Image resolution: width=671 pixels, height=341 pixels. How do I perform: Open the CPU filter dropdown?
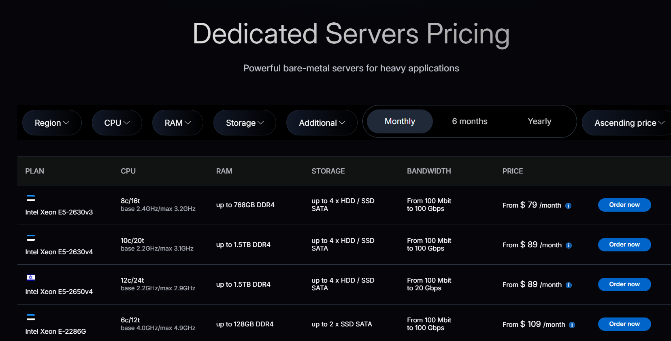click(x=117, y=123)
